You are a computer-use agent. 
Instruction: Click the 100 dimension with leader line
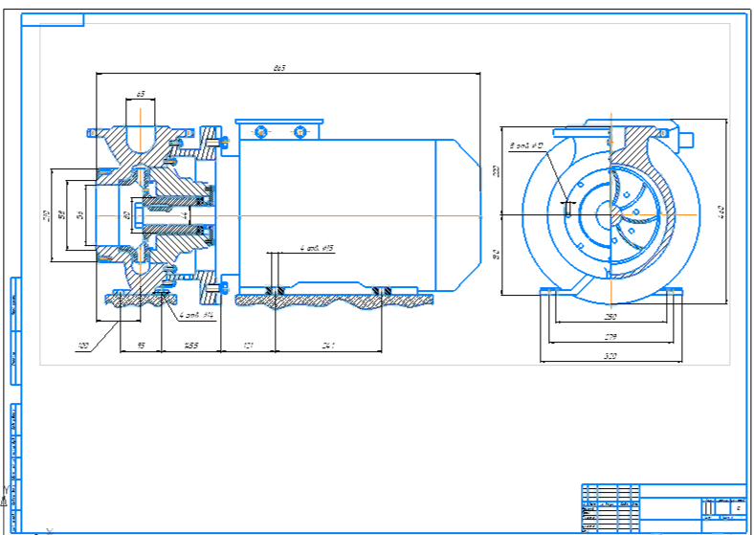(83, 342)
